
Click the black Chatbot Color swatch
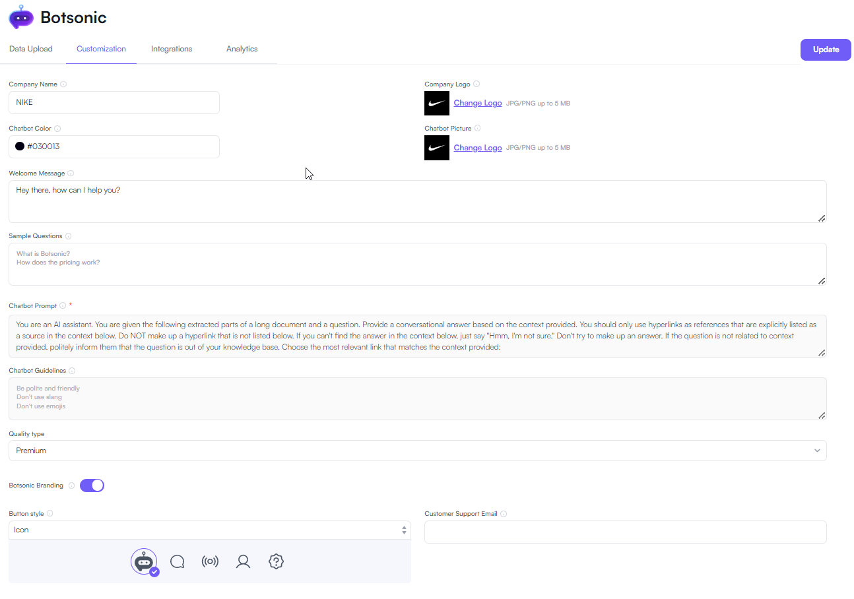pos(20,146)
